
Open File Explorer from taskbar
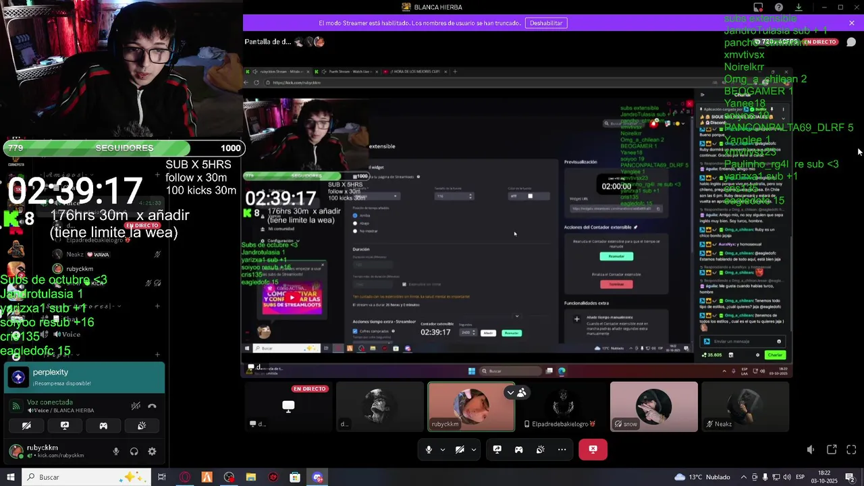(251, 477)
